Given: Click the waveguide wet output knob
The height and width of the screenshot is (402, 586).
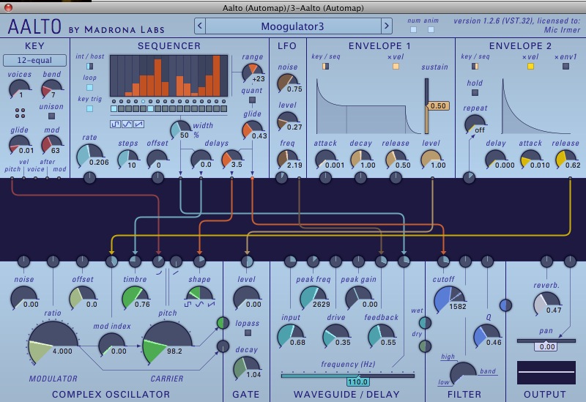Looking at the screenshot, I should (425, 323).
